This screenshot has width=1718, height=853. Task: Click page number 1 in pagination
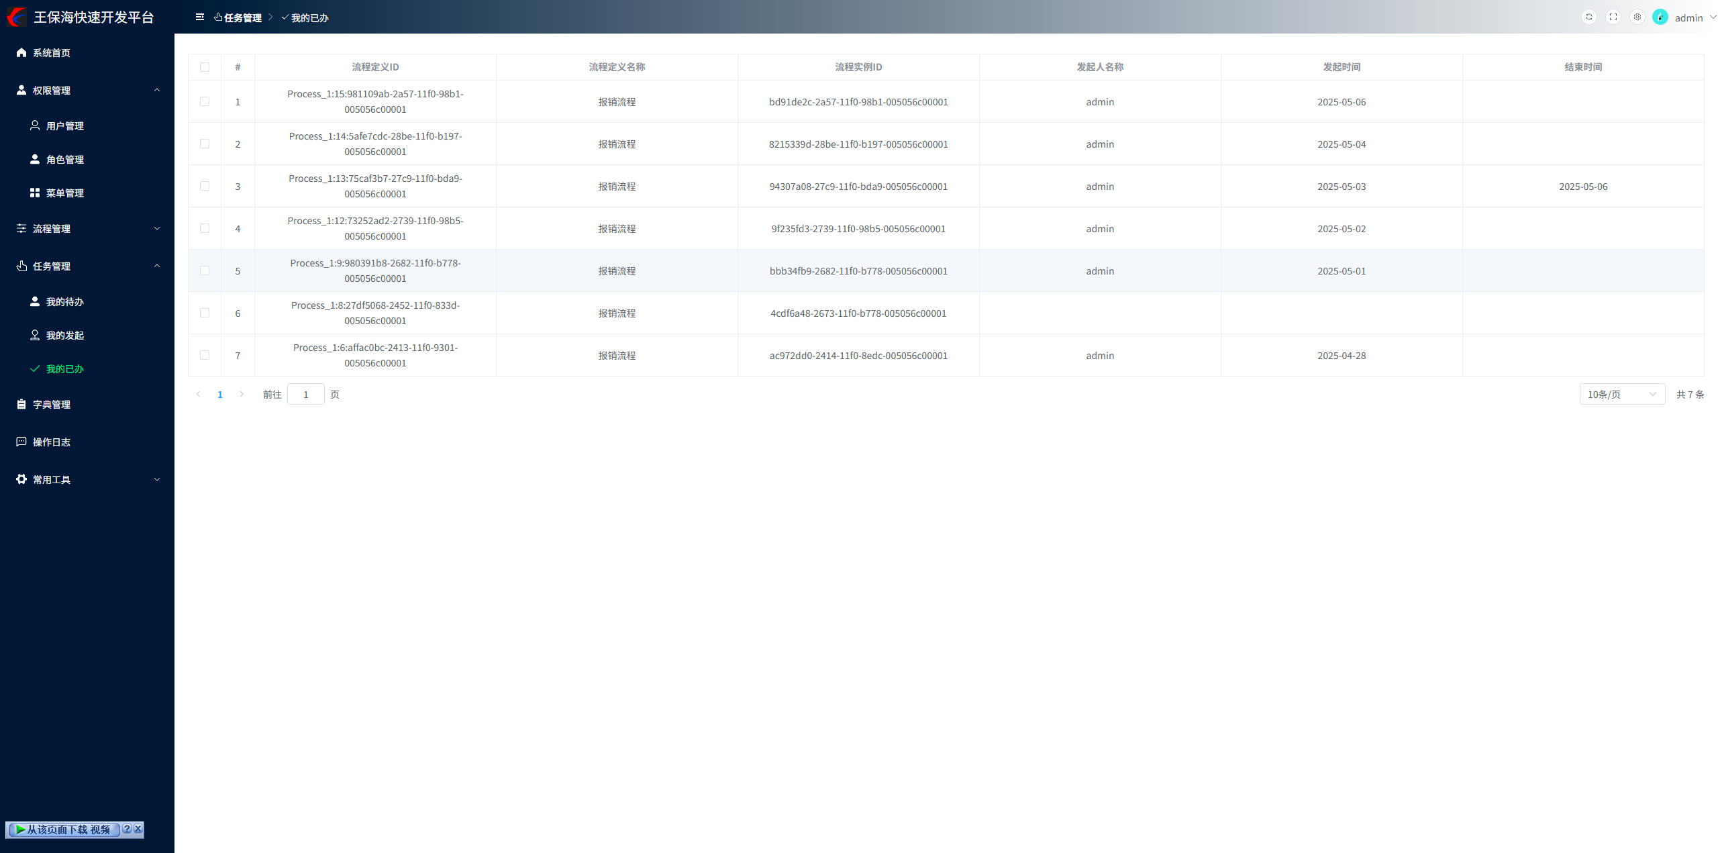coord(219,394)
